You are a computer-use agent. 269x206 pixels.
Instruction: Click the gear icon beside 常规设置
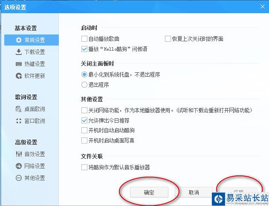click(19, 40)
